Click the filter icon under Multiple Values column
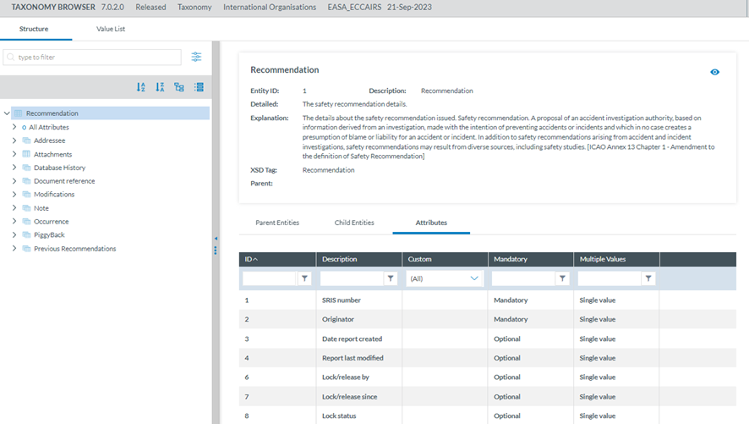Screen dimensions: 749x424 (648, 278)
